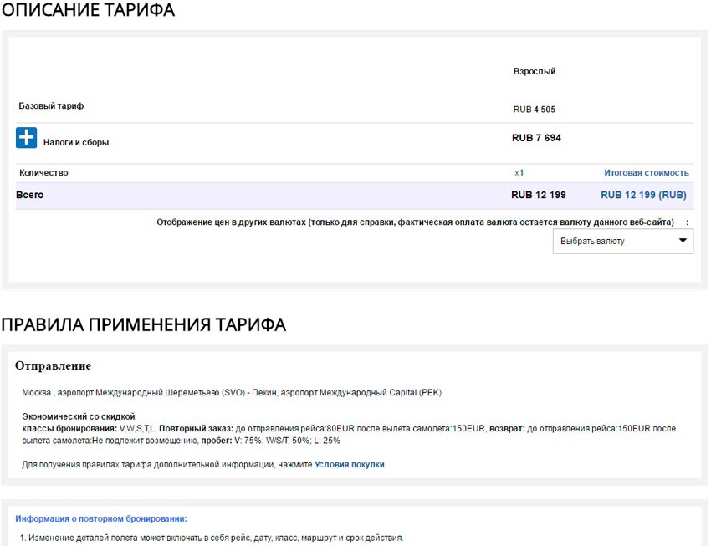Click the Moscow SVO to Beijing PEK route text
Viewport: 711px width, 546px height.
[x=232, y=393]
